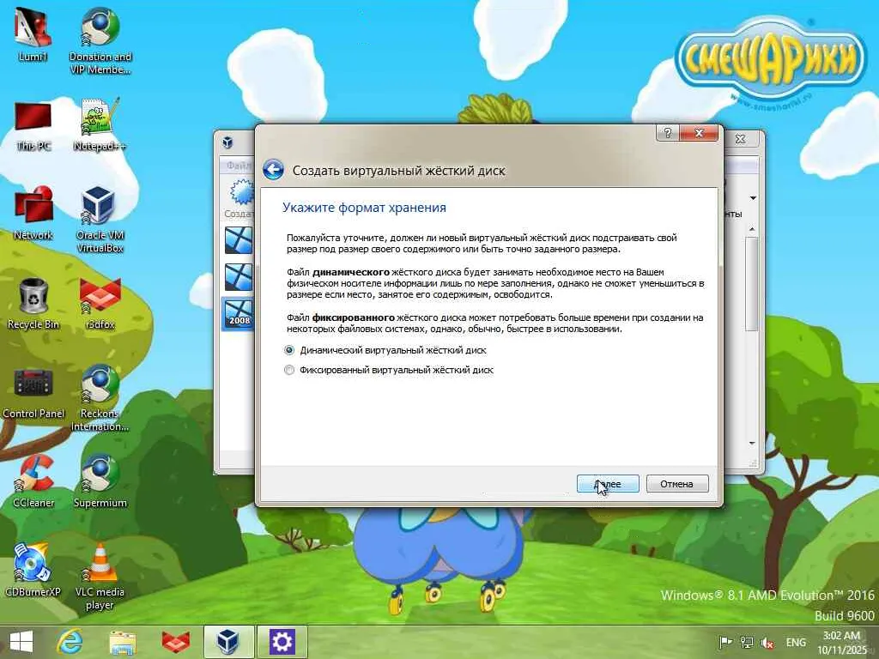Image resolution: width=879 pixels, height=659 pixels.
Task: Click the network tray icon
Action: click(x=746, y=642)
